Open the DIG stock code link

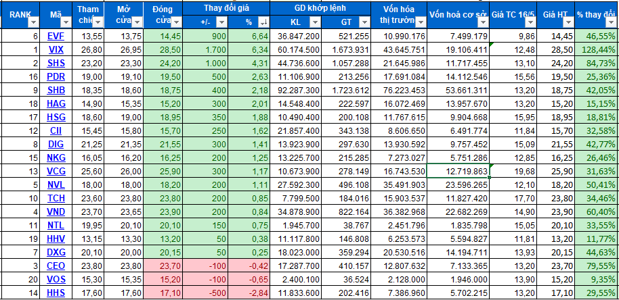click(x=56, y=145)
